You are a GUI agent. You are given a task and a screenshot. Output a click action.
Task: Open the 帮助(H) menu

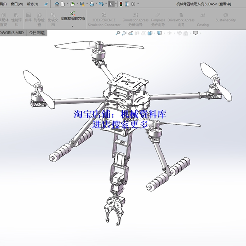pos(32,4)
